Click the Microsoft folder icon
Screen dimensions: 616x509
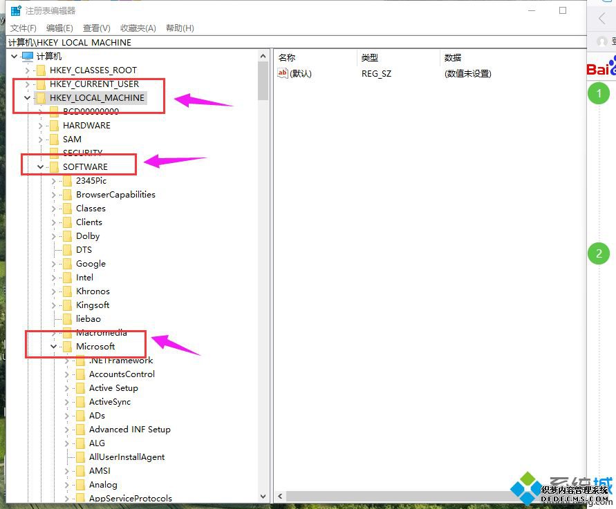pyautogui.click(x=68, y=347)
